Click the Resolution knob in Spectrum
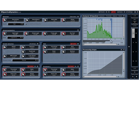The height and width of the screenshot is (126, 139). tap(5, 20)
